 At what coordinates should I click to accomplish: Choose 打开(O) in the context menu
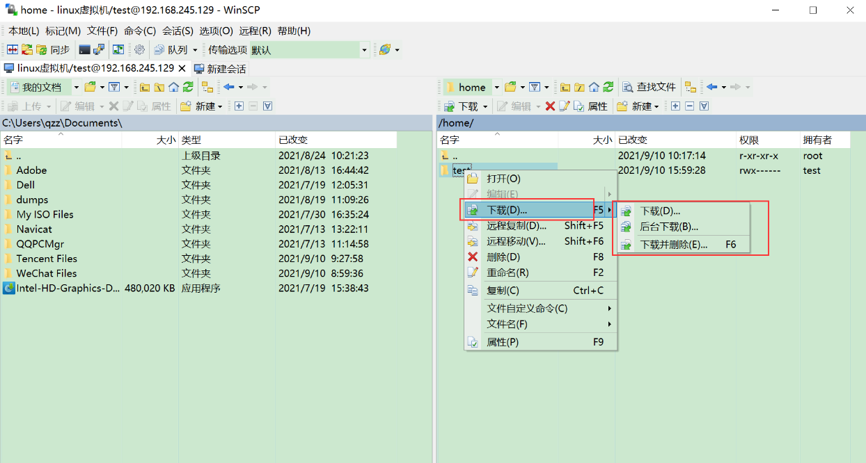click(541, 179)
